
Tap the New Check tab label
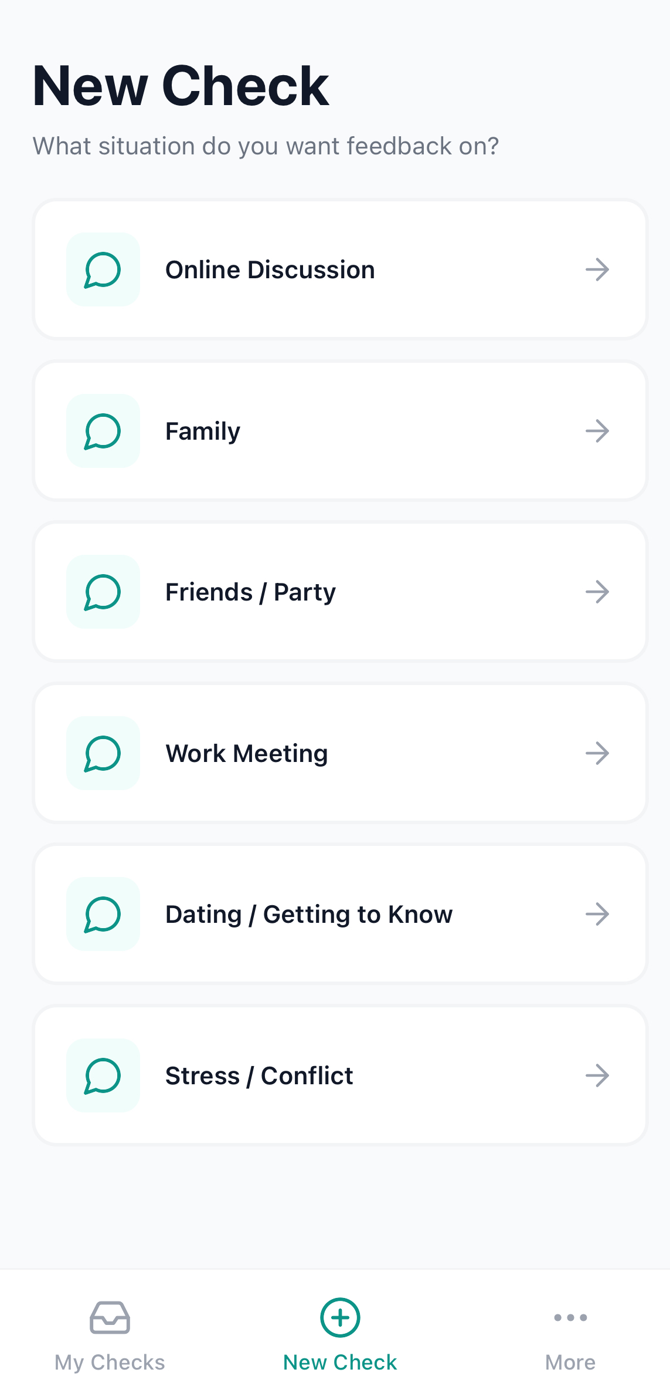340,1362
